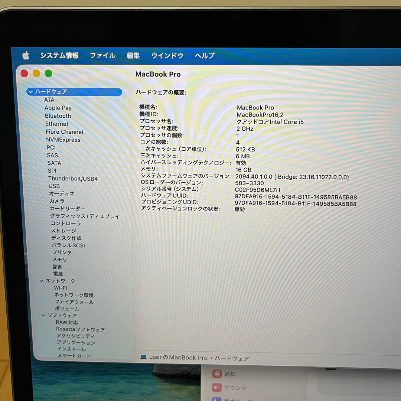The image size is (401, 401).
Task: Select ネットワーク category in the sidebar
Action: [x=61, y=281]
